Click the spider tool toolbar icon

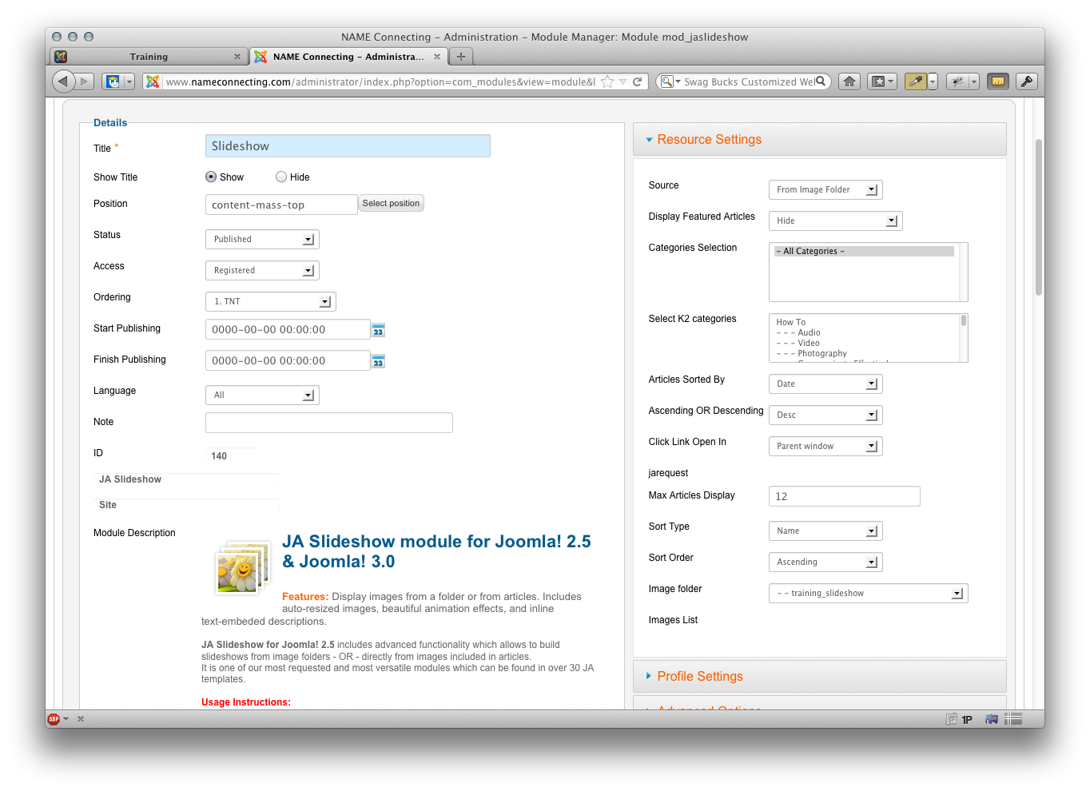(x=957, y=81)
